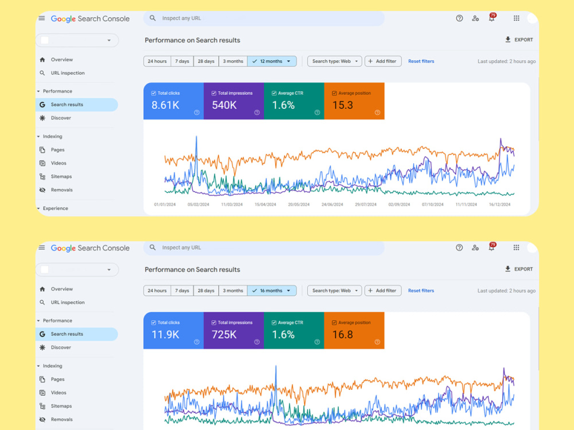The width and height of the screenshot is (574, 430).
Task: Toggle Total clicks checkbox in bottom panel
Action: [x=153, y=322]
